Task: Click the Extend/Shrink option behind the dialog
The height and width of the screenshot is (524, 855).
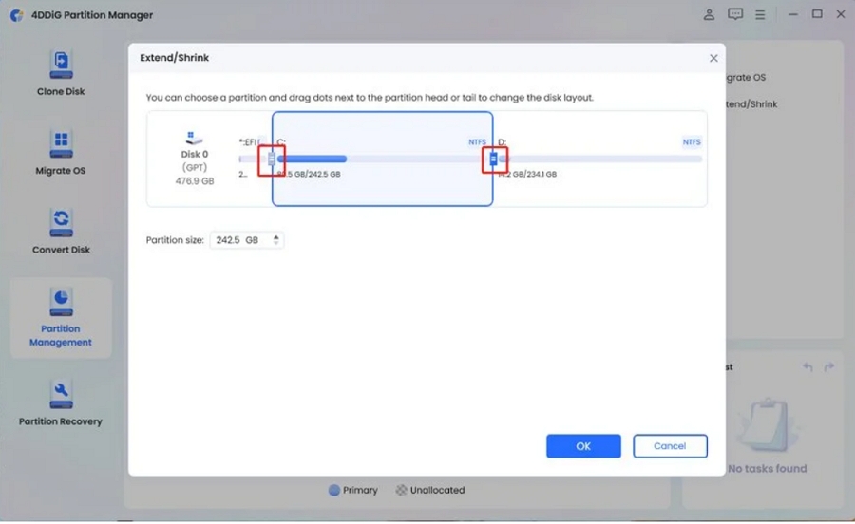Action: tap(752, 104)
